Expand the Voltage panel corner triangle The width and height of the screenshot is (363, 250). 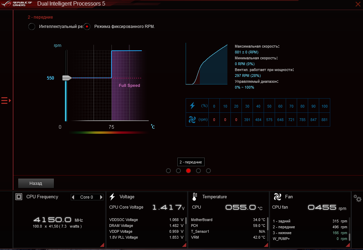184,245
